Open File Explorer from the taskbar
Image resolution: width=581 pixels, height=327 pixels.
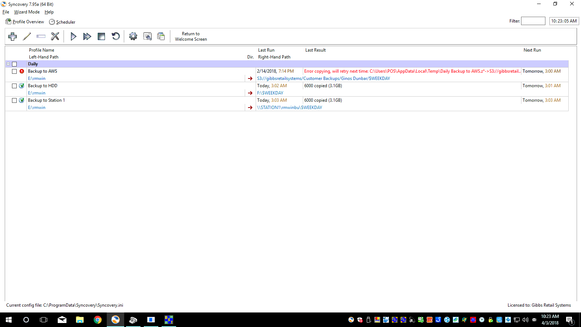click(x=80, y=320)
